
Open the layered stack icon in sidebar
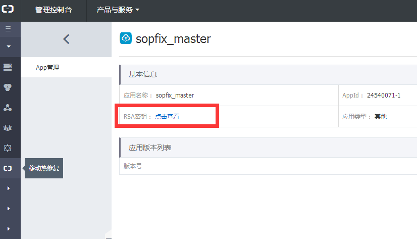(x=8, y=128)
